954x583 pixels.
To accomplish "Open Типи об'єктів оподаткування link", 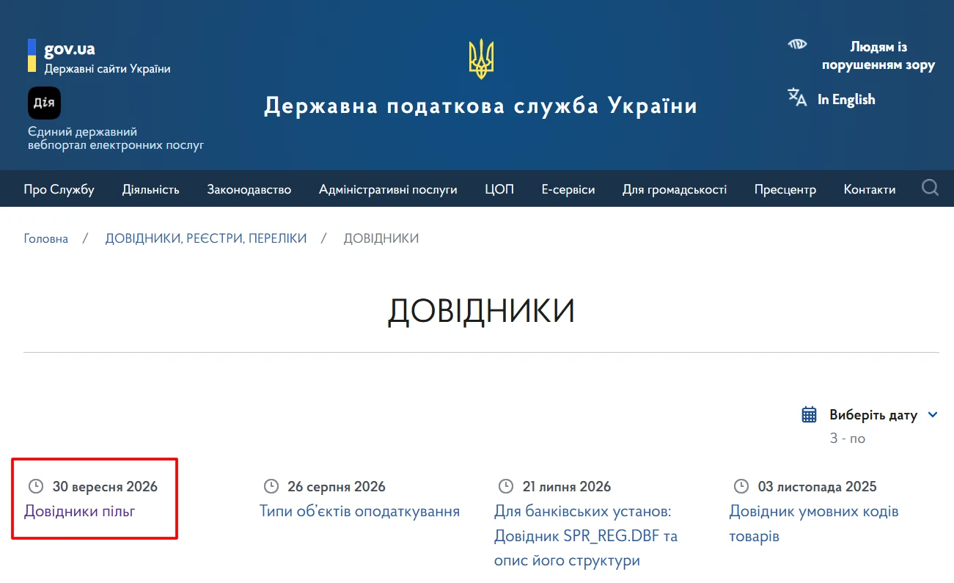I will click(359, 511).
